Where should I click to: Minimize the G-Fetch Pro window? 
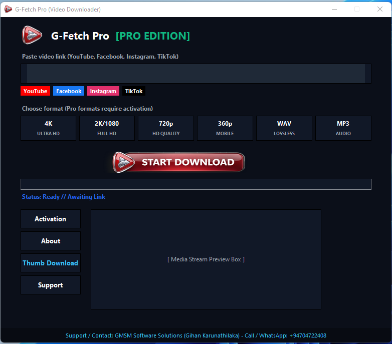[334, 9]
